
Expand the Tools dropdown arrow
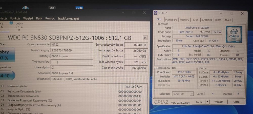point(207,102)
